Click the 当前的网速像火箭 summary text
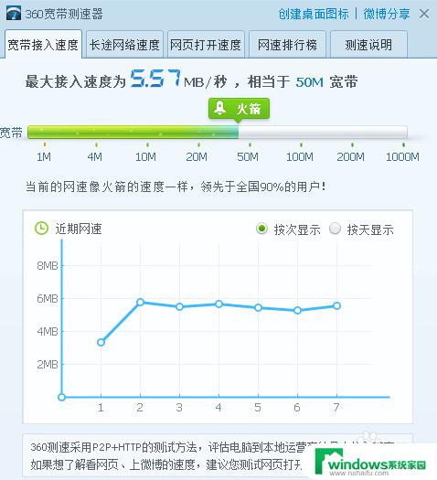The height and width of the screenshot is (480, 437). click(x=176, y=187)
